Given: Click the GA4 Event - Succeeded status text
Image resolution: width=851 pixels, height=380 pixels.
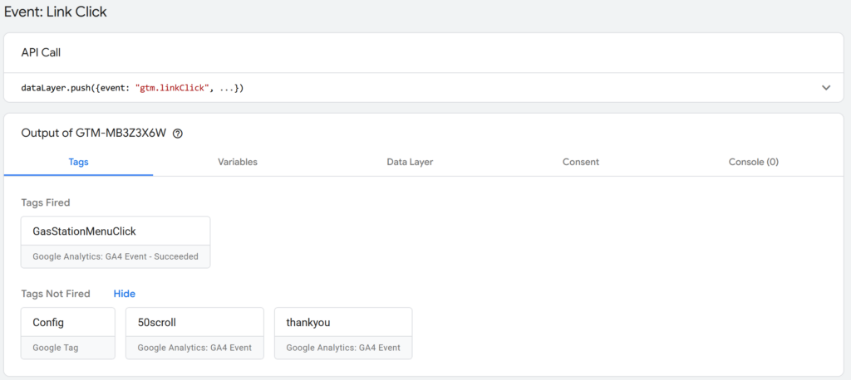Looking at the screenshot, I should [115, 256].
